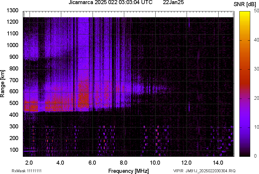Click the range tick label '100'
The width and height of the screenshot is (259, 174).
coord(14,150)
